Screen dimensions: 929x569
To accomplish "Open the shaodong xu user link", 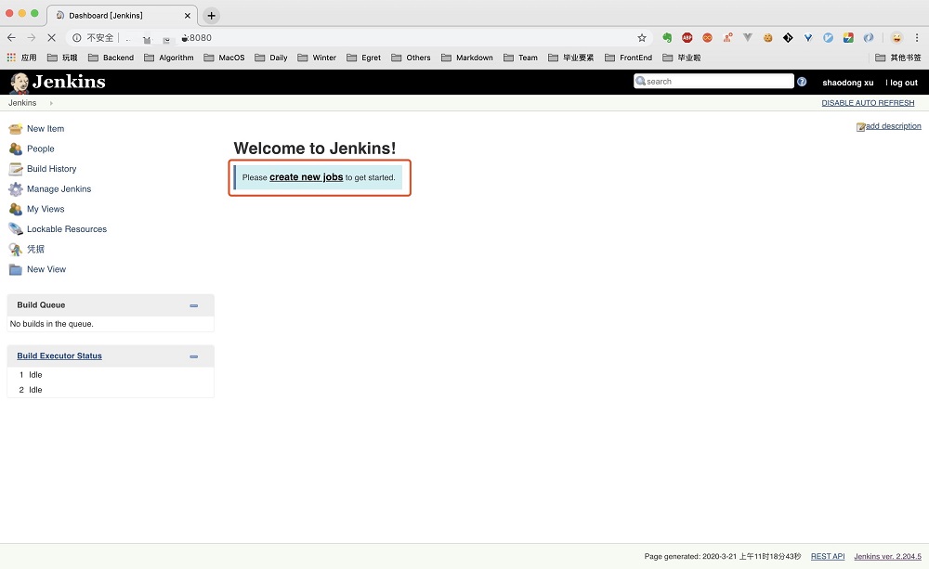I will click(x=848, y=83).
